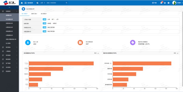Select 不限 in the 流程创建时间 row
This screenshot has width=183, height=92.
pyautogui.click(x=44, y=31)
